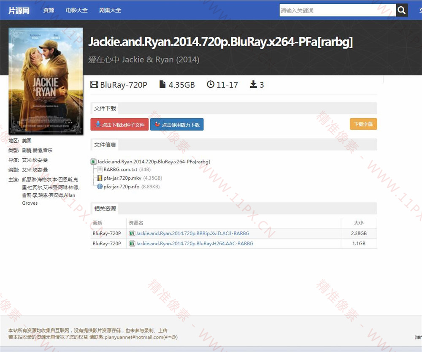Viewport: 422px width, 352px height.
Task: Open the Jackie.and.Ryan BRRip.XviD.AC3-RARBG link
Action: [x=192, y=233]
